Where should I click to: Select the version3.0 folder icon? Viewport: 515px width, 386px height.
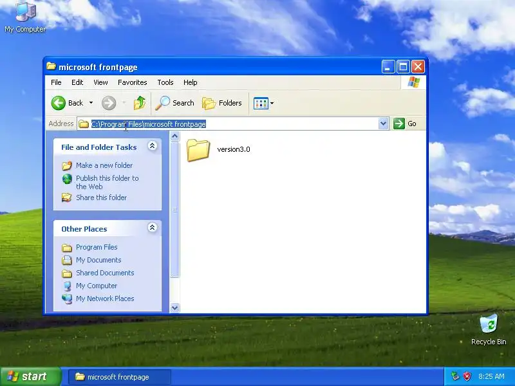click(198, 150)
